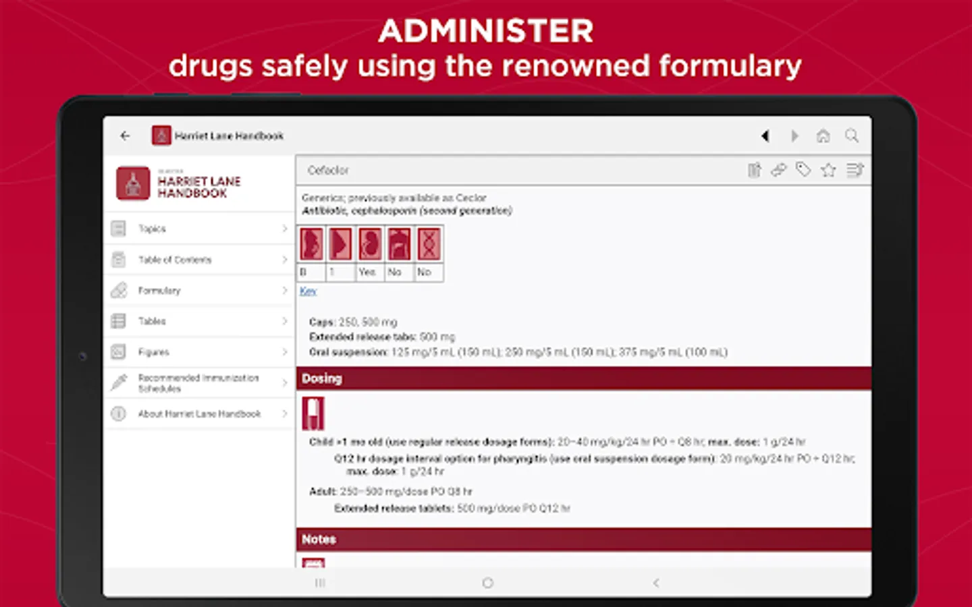Click the 'No' value under liver icon
The height and width of the screenshot is (607, 972).
tap(395, 272)
